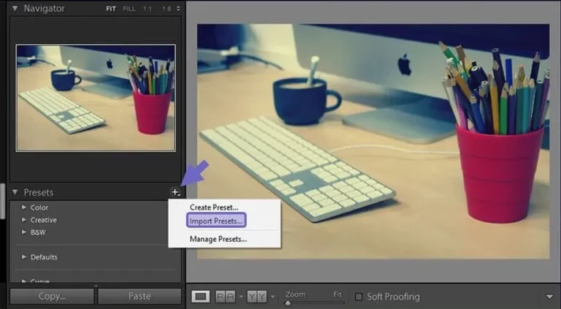Enable the Soft Proofing checkbox
Viewport: 561px width, 309px height.
coord(359,297)
